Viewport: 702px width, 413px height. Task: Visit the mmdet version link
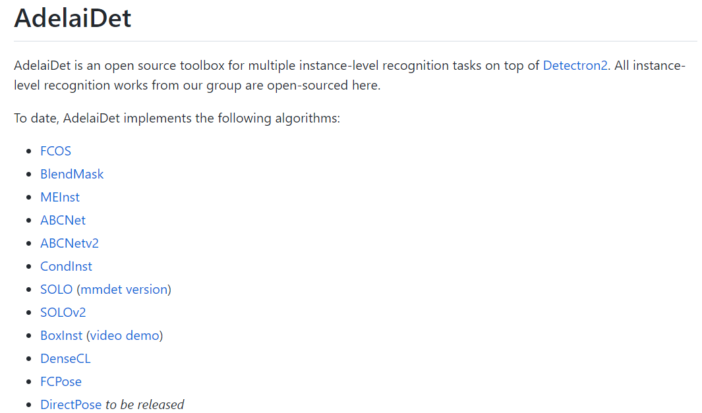coord(124,290)
